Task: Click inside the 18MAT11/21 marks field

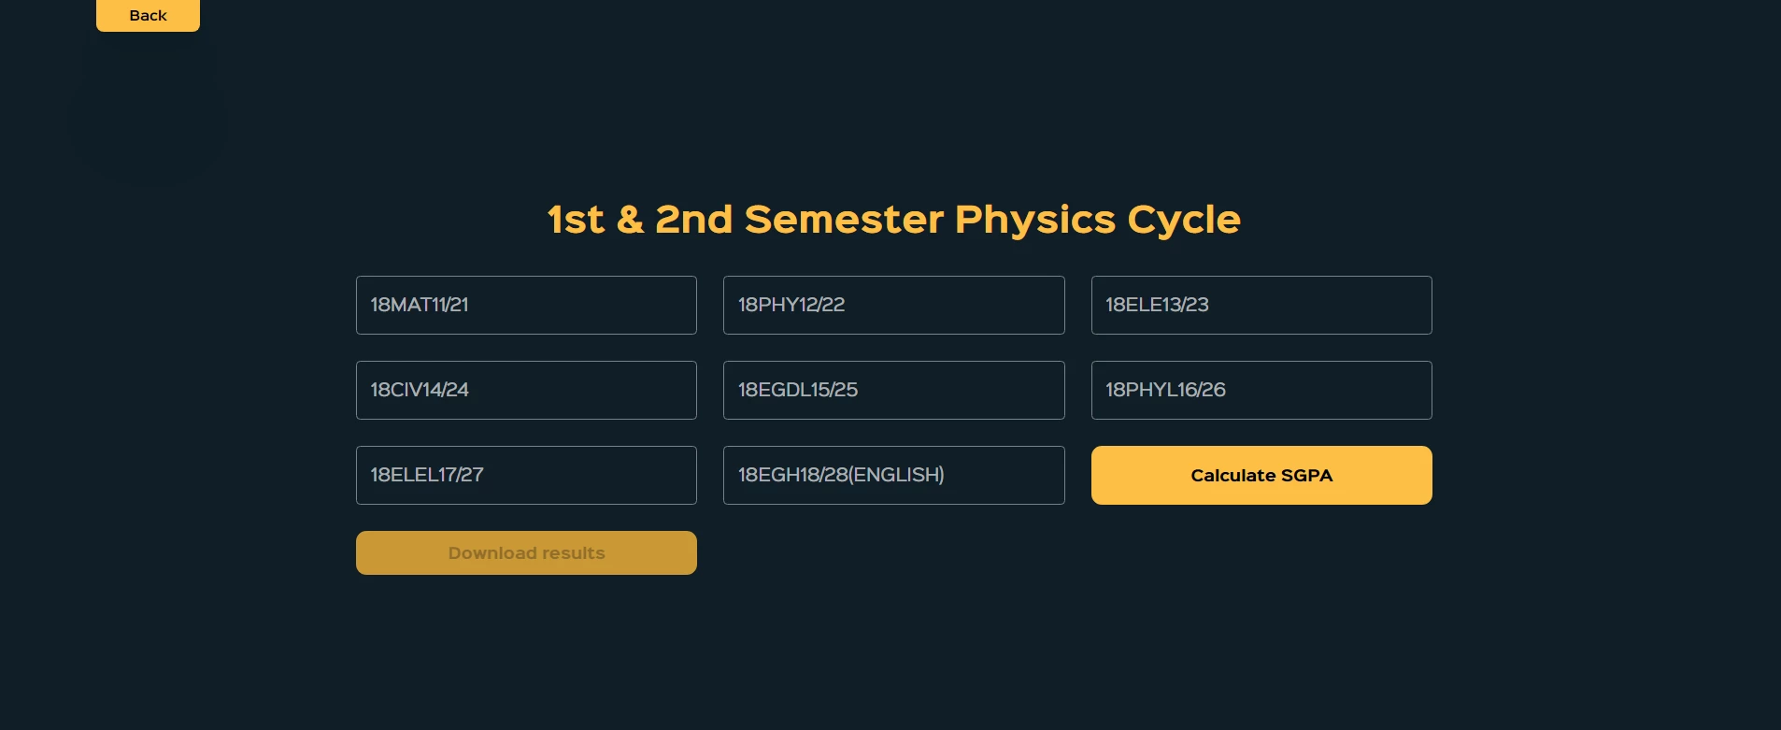Action: 526,305
